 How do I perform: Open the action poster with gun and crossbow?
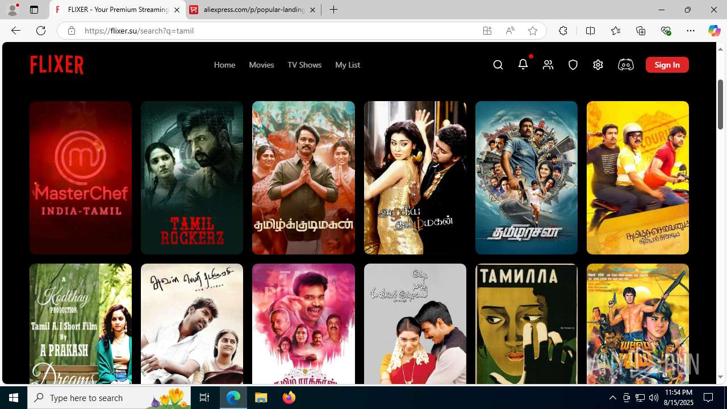point(638,324)
